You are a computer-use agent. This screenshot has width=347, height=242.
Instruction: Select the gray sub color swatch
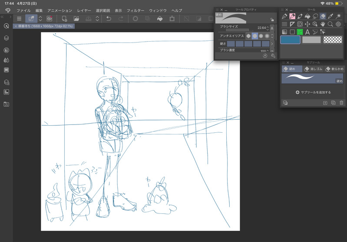pos(311,40)
